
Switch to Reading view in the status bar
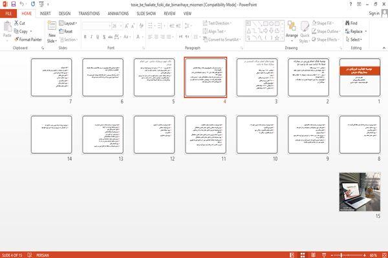click(313, 255)
